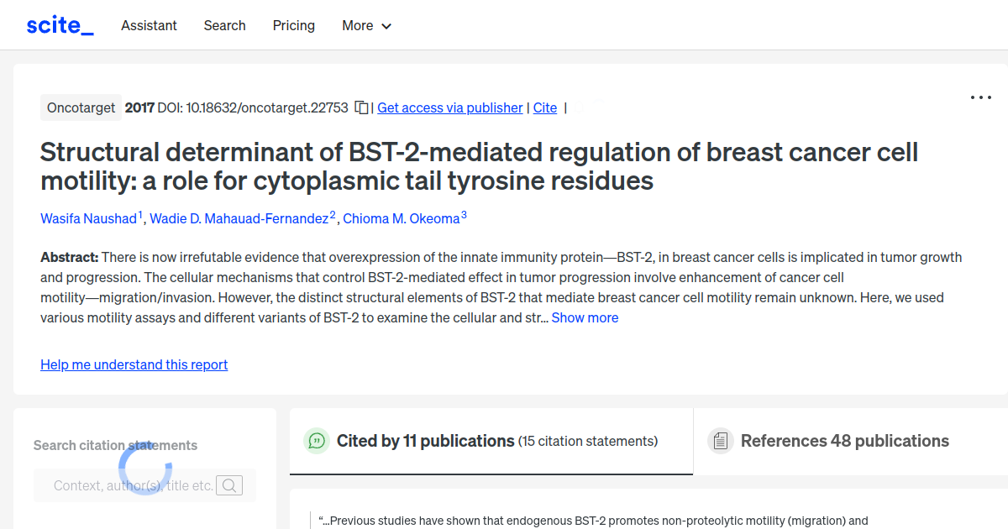Image resolution: width=1008 pixels, height=529 pixels.
Task: Click the search magnifier in citation search box
Action: (x=229, y=485)
